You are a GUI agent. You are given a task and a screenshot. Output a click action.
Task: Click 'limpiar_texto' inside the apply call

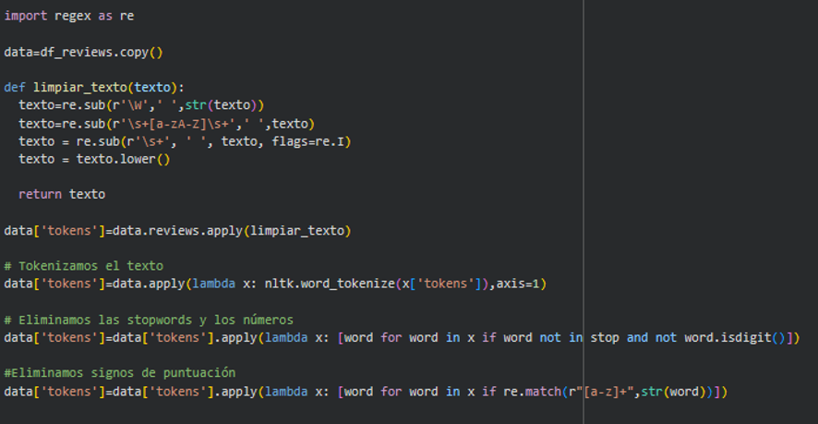(297, 230)
